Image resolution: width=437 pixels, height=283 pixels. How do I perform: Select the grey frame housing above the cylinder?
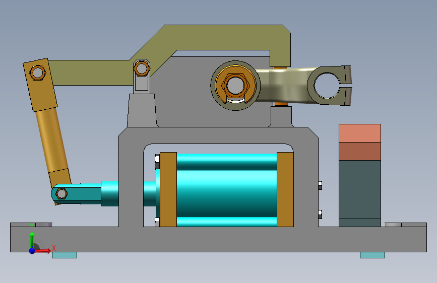[x=219, y=135]
